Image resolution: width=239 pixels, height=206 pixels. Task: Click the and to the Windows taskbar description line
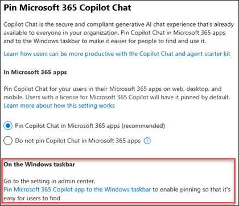click(x=105, y=41)
